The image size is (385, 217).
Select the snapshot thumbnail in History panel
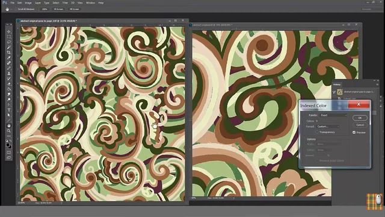[339, 92]
